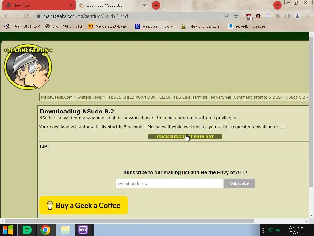Click the scroll down arrow

coord(311,216)
